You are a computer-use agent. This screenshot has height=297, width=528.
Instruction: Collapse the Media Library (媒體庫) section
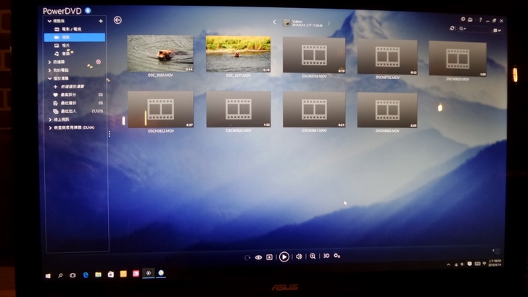[49, 21]
